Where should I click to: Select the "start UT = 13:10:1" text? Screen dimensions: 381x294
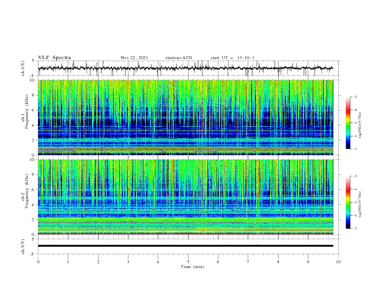pyautogui.click(x=232, y=58)
